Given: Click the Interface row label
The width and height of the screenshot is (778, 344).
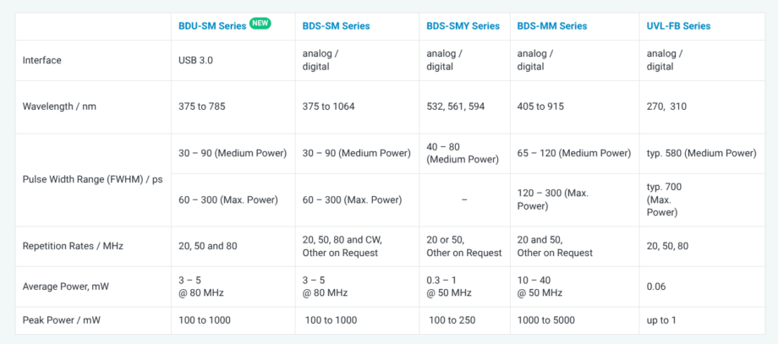Looking at the screenshot, I should pos(42,61).
